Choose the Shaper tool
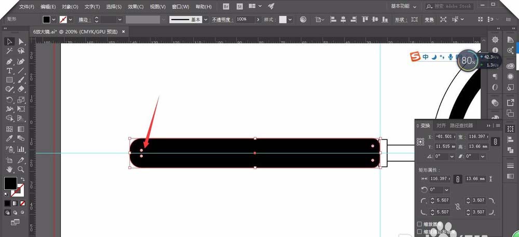This screenshot has height=237, width=519. click(x=9, y=89)
